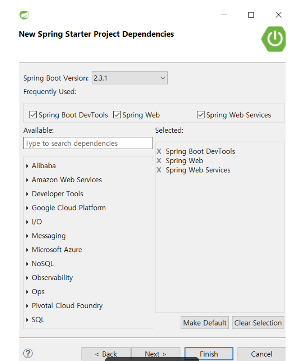Click the Make Default button

pyautogui.click(x=205, y=323)
